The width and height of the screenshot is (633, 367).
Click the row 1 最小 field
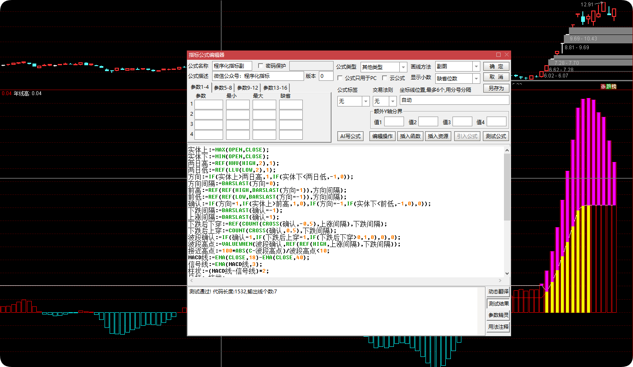(238, 104)
